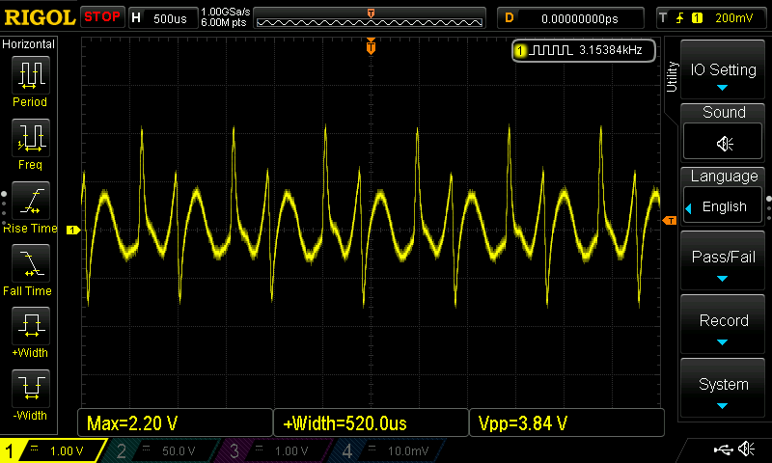772x463 pixels.
Task: Click the red STOP button
Action: (102, 16)
